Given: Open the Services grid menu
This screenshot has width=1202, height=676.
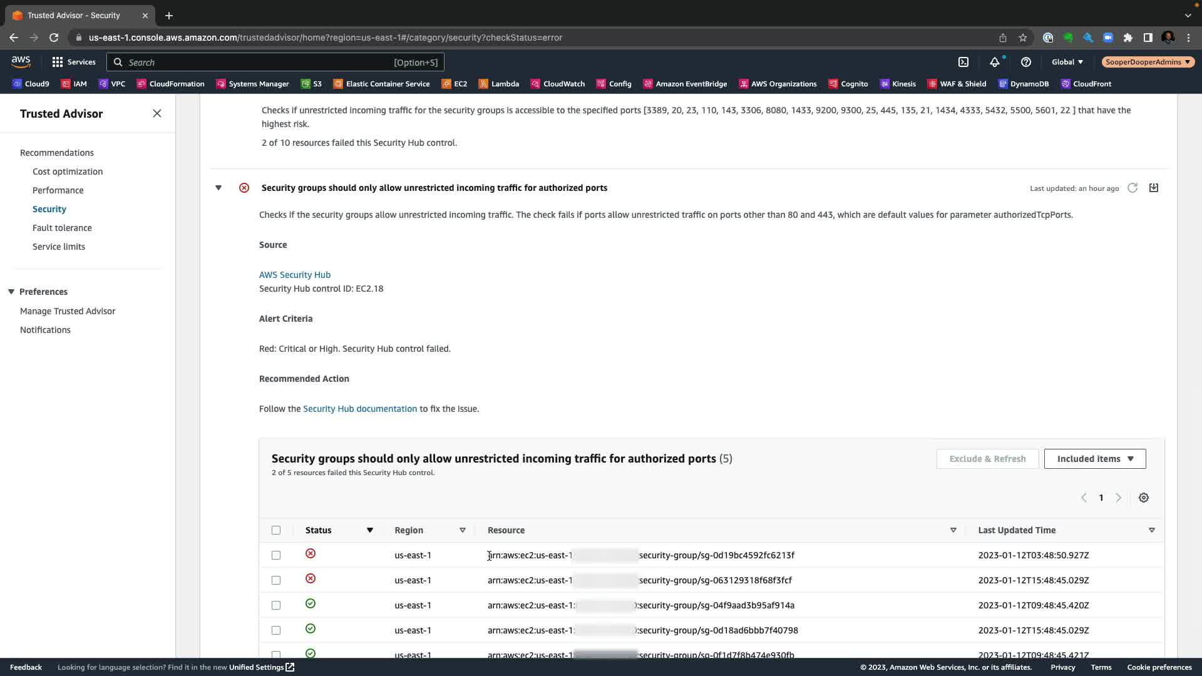Looking at the screenshot, I should (73, 62).
